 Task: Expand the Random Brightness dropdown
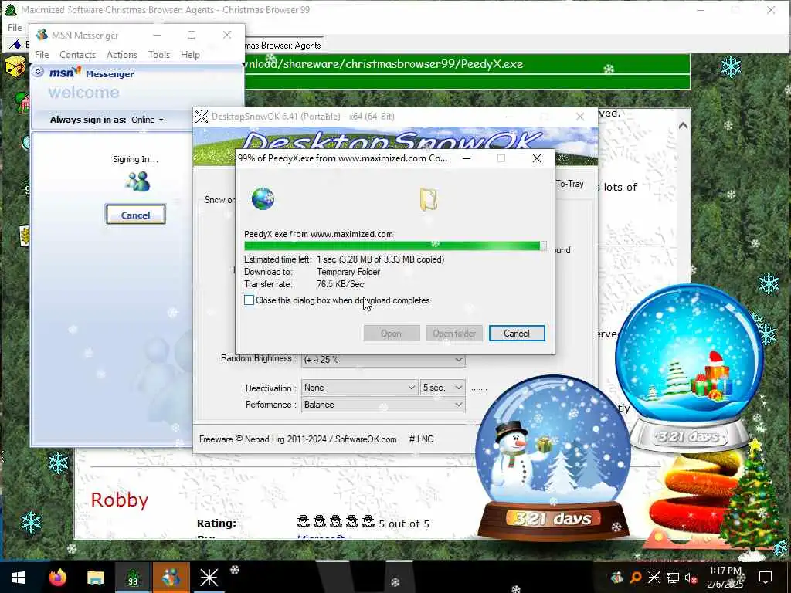(458, 360)
